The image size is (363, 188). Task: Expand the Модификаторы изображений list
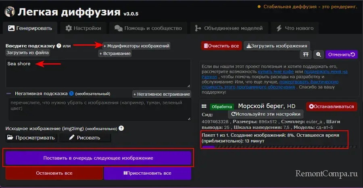click(x=136, y=46)
